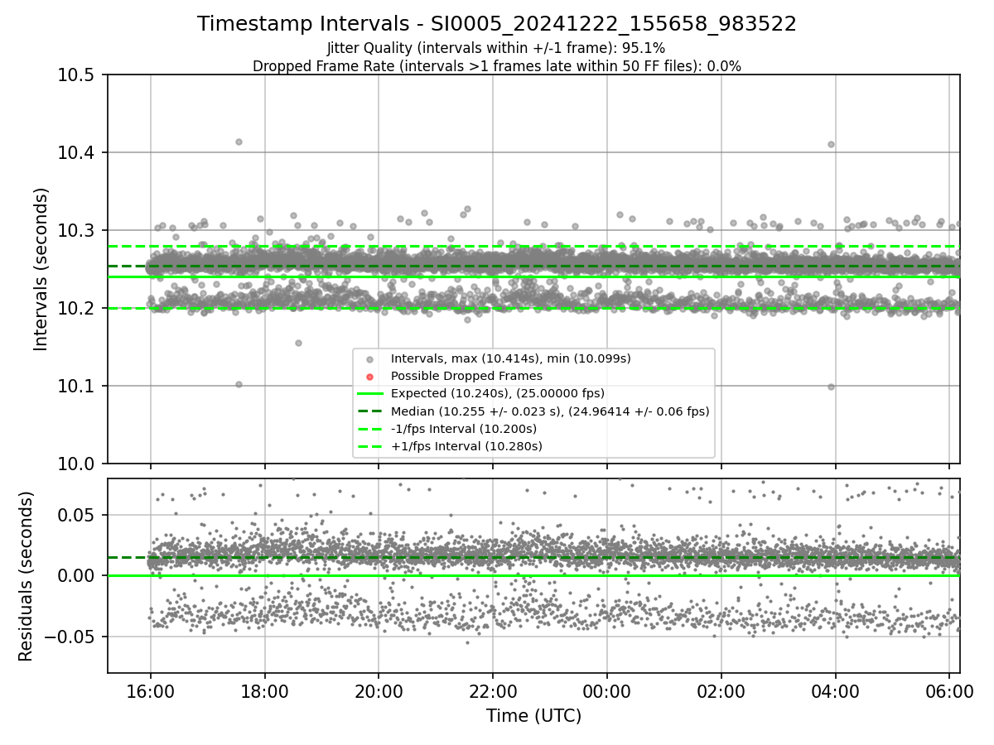Click the gray dot marker beside the Intervals legend entry

[x=369, y=359]
